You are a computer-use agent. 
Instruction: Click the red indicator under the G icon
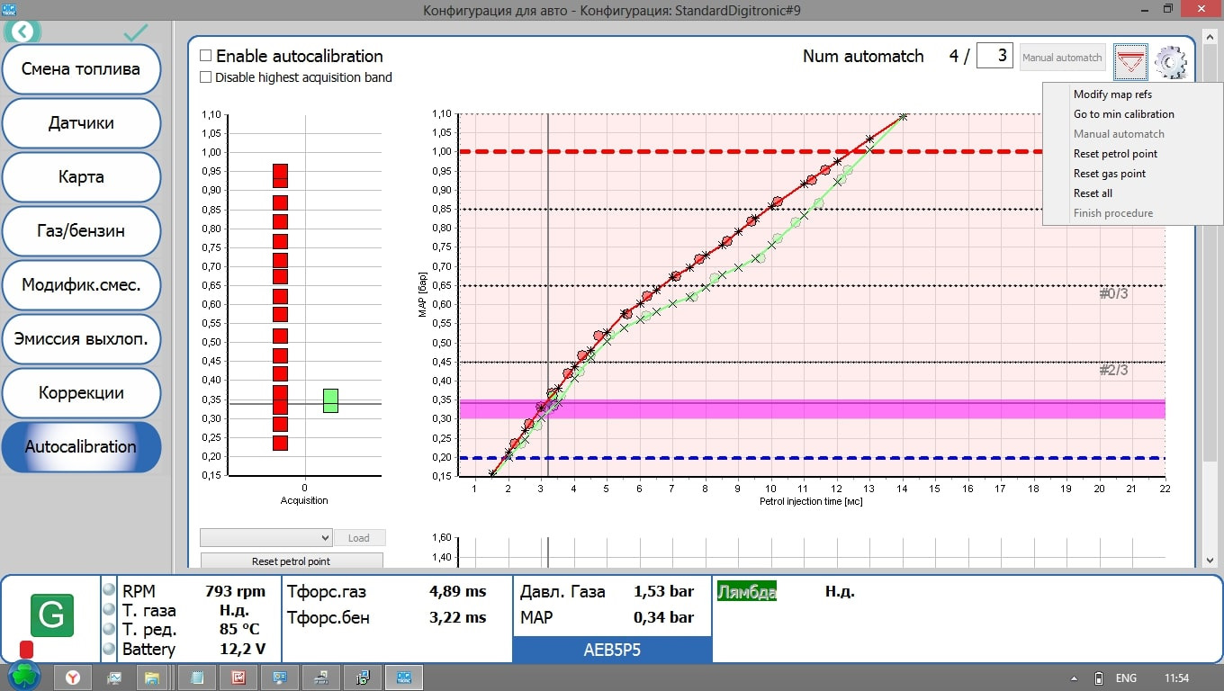26,650
